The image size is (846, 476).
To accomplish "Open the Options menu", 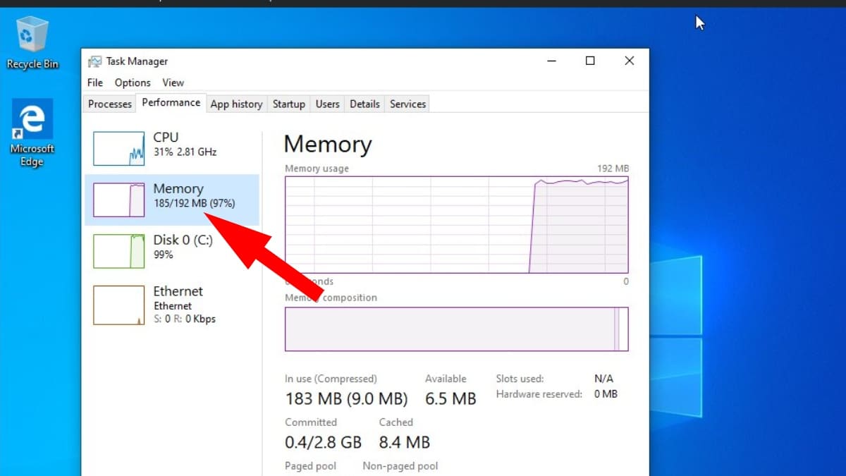I will [x=133, y=83].
